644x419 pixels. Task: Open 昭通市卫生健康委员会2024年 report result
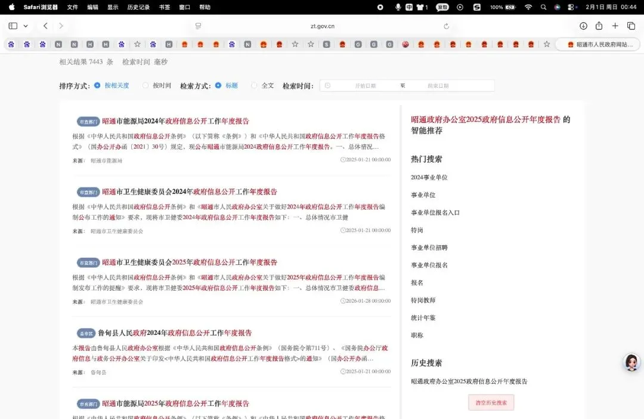[x=190, y=192]
